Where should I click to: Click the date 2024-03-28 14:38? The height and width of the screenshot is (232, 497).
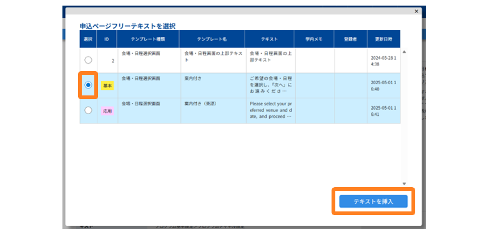coord(383,61)
